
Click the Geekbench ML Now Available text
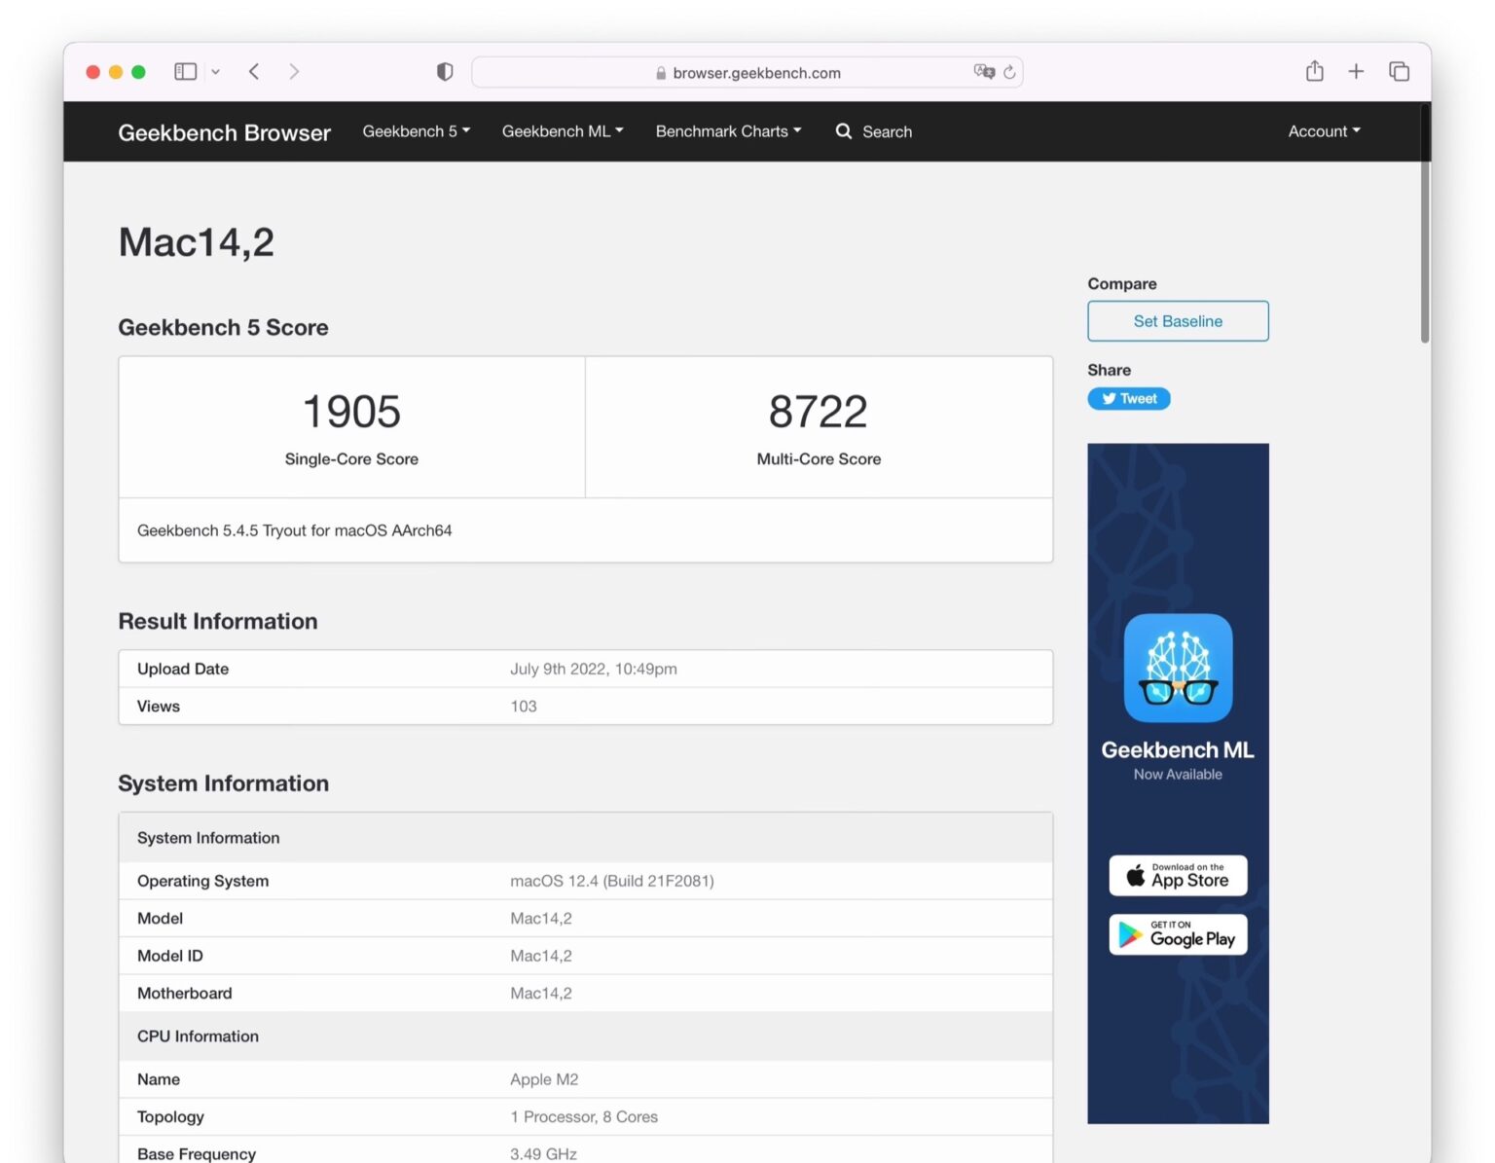[1178, 760]
